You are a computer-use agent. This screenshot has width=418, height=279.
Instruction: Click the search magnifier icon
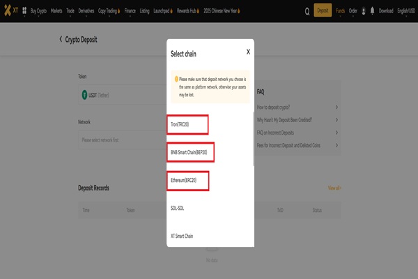[307, 11]
